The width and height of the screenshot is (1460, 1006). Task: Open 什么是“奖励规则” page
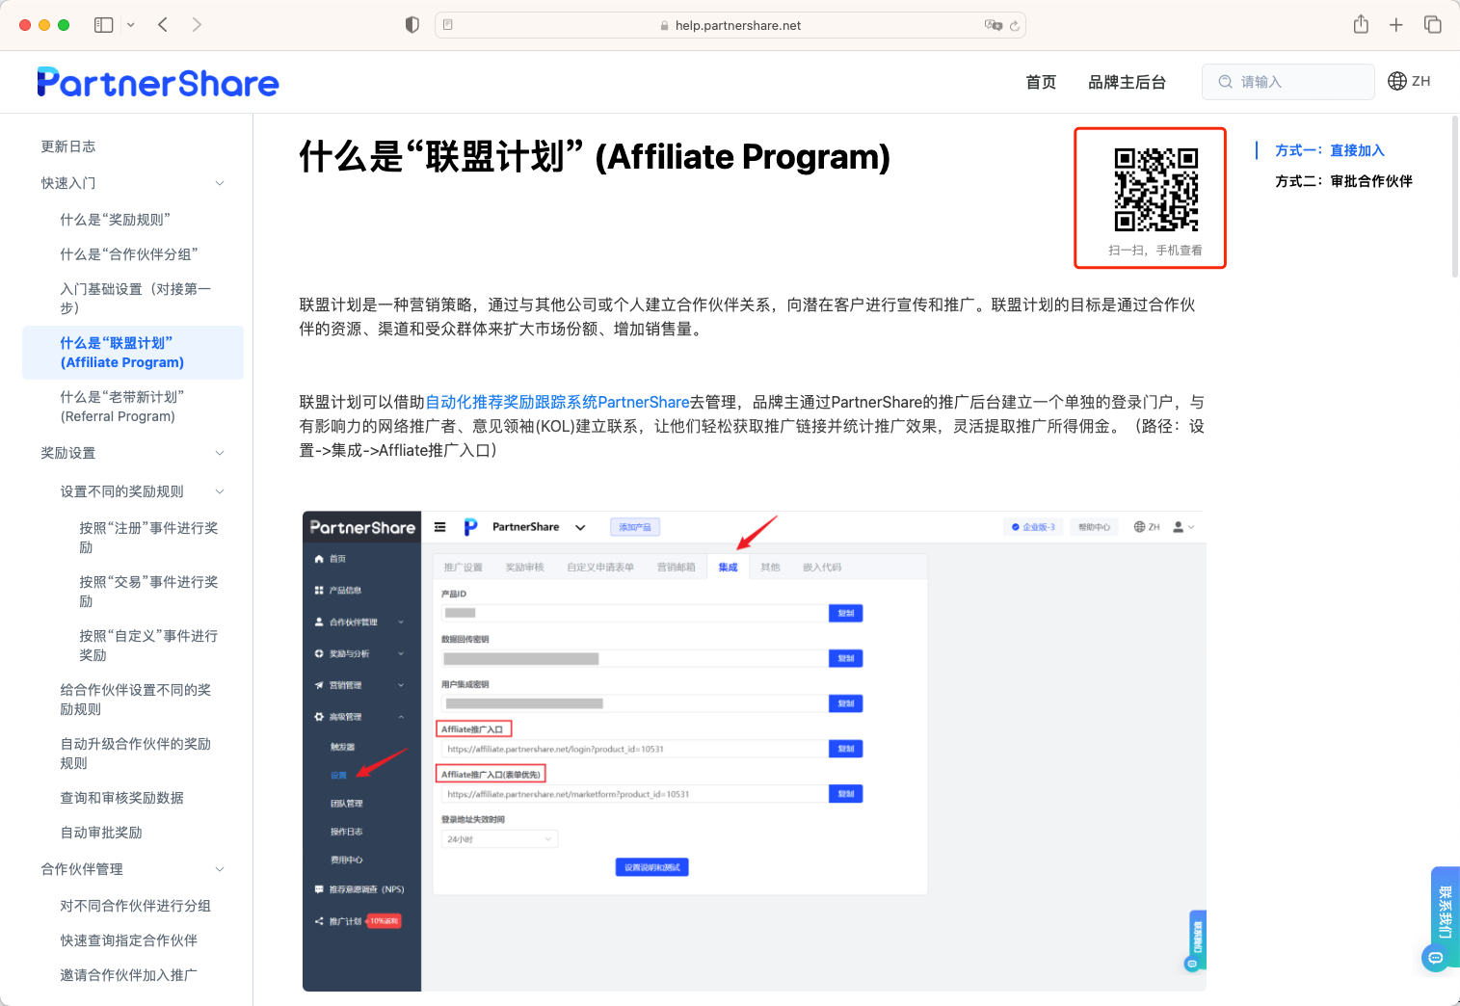point(116,220)
